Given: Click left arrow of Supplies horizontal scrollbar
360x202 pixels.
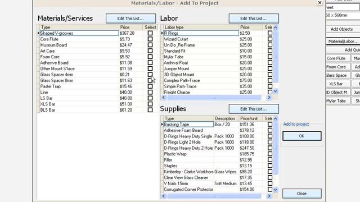Looking at the screenshot, I should coord(164,196).
